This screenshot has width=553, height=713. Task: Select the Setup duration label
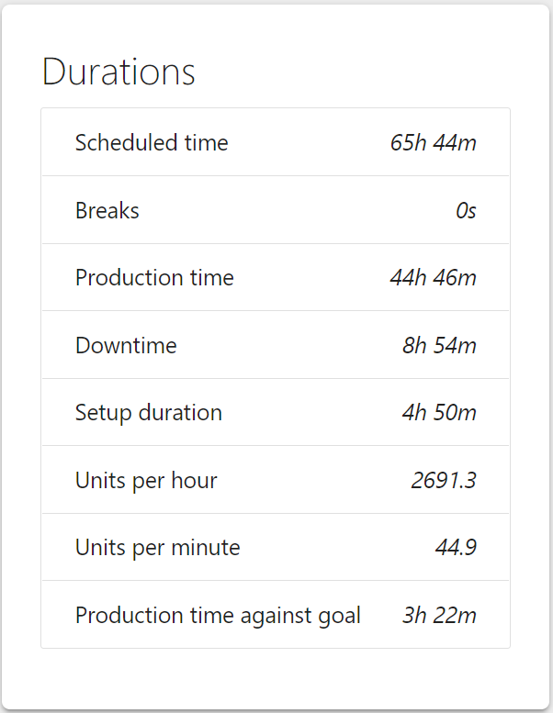149,413
